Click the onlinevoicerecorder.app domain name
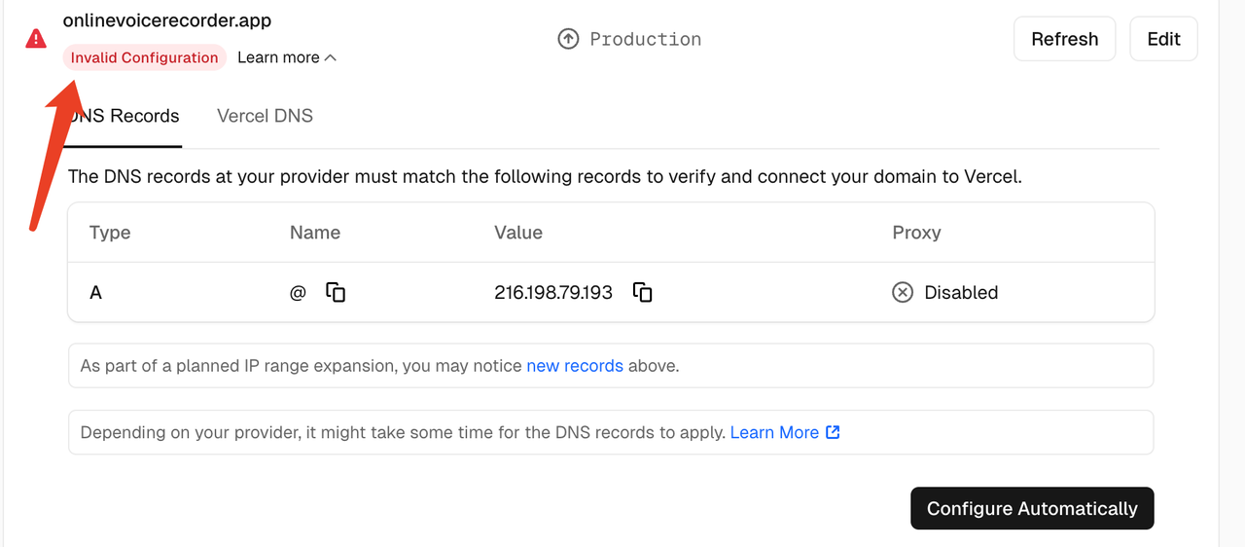This screenshot has width=1245, height=547. pos(167,19)
